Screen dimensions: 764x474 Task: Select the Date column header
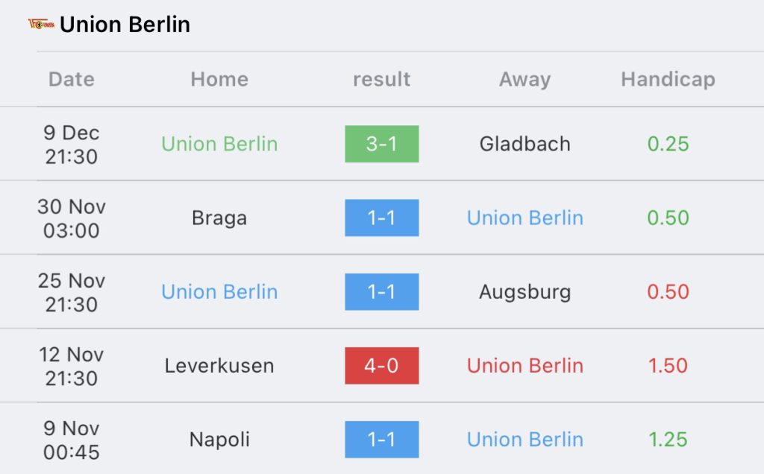72,79
